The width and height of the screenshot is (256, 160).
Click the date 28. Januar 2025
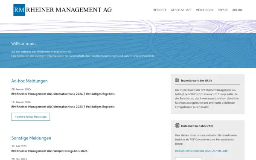21,89
